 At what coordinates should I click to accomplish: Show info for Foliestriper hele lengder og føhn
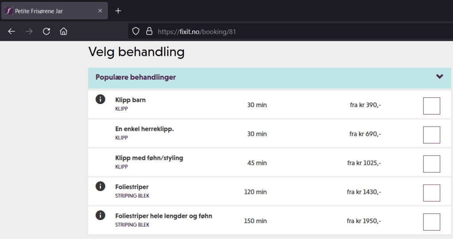101,216
